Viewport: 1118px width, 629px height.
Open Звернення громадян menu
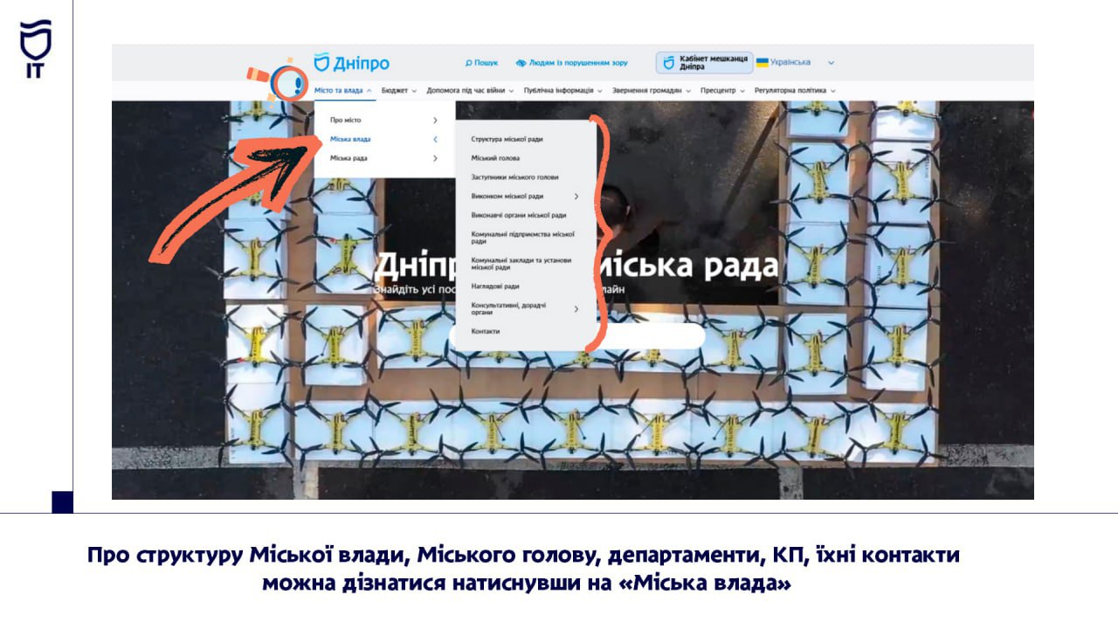651,90
